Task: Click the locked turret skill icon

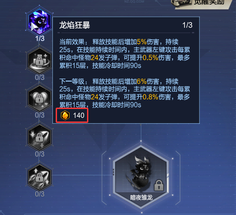Action: (x=40, y=60)
